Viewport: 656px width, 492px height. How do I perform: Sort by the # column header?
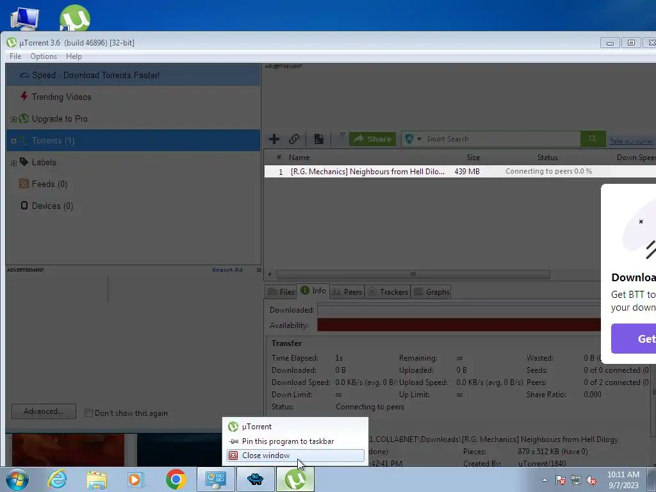click(x=279, y=158)
